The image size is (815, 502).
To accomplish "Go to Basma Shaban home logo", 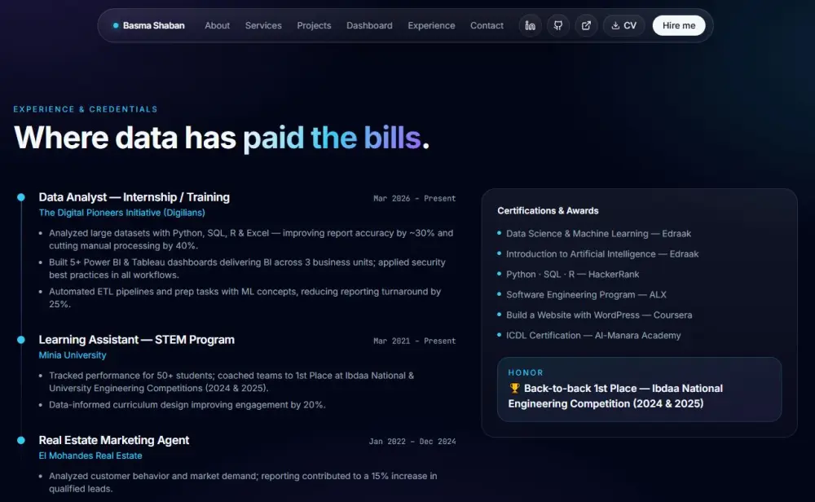I will (x=148, y=25).
